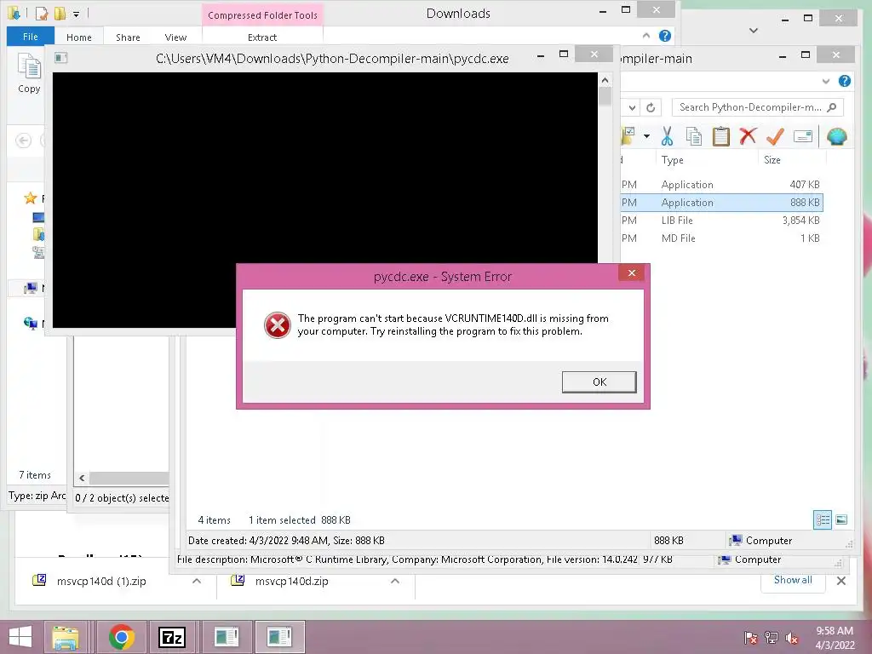Click the magnifier icon in the search box
Viewport: 872px width, 654px height.
(832, 107)
